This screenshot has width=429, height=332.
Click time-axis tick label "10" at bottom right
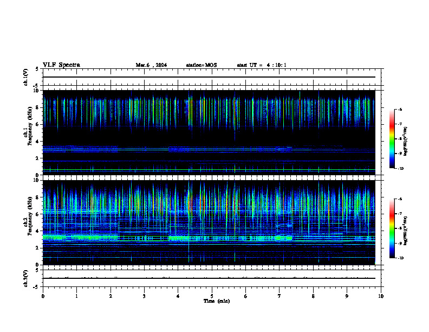(381, 296)
